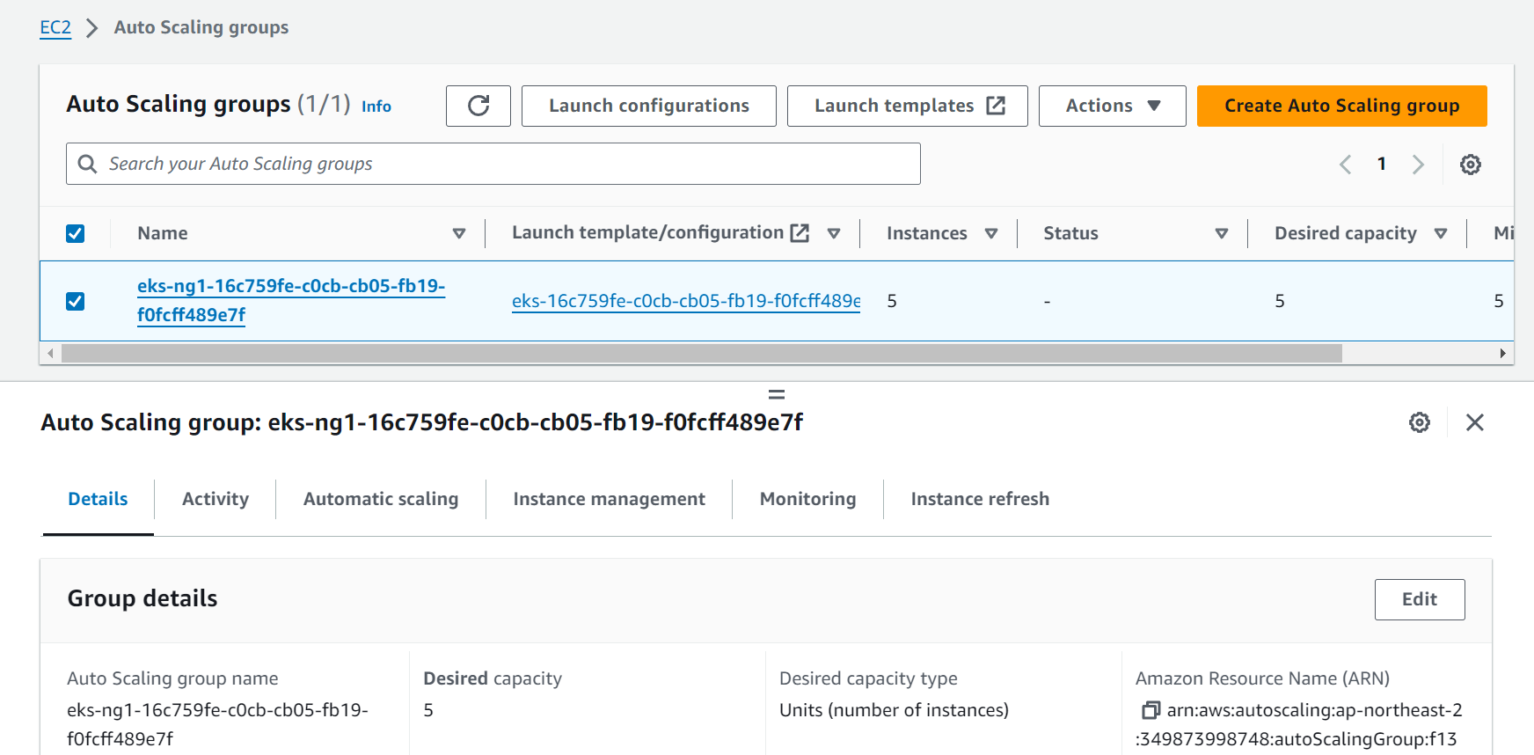The height and width of the screenshot is (755, 1534).
Task: Open eks-16c759fe launch template link
Action: pos(686,301)
